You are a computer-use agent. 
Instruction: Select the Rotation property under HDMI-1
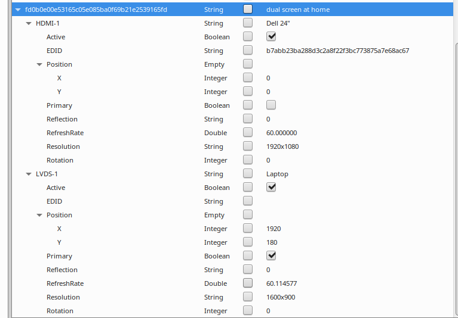[60, 160]
